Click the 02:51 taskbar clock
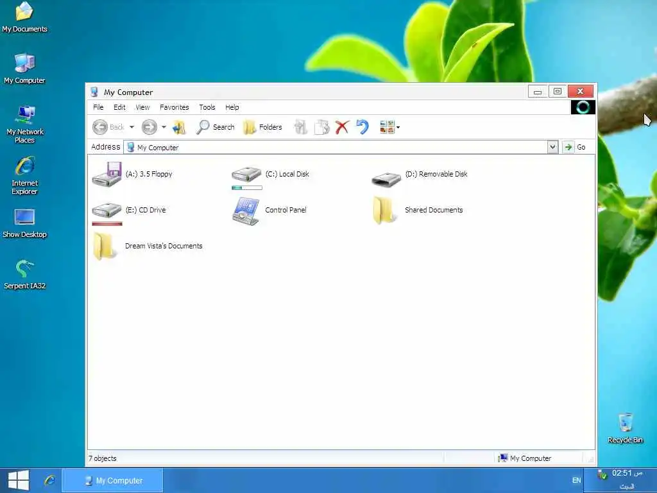The image size is (657, 493). coord(627,473)
